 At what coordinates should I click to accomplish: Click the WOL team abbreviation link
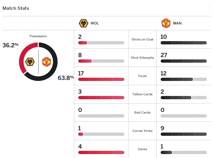[x=95, y=24]
